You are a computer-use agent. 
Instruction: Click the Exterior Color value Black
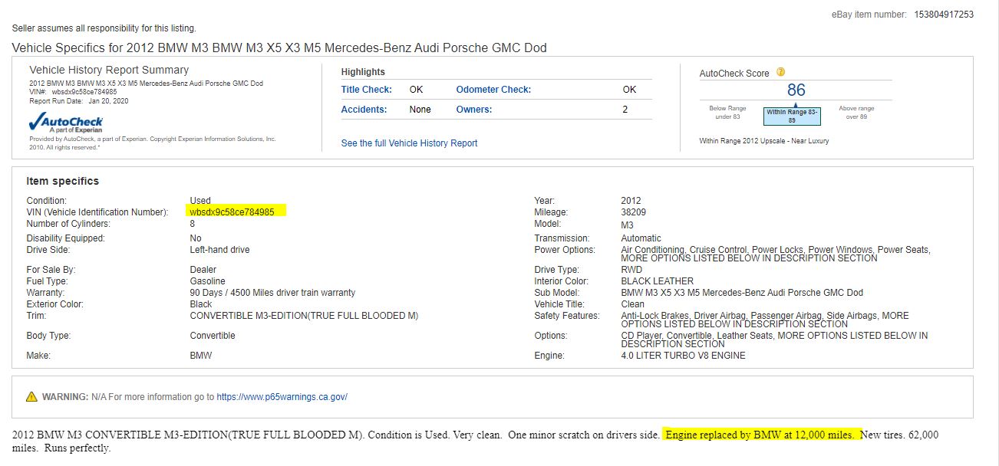[201, 304]
